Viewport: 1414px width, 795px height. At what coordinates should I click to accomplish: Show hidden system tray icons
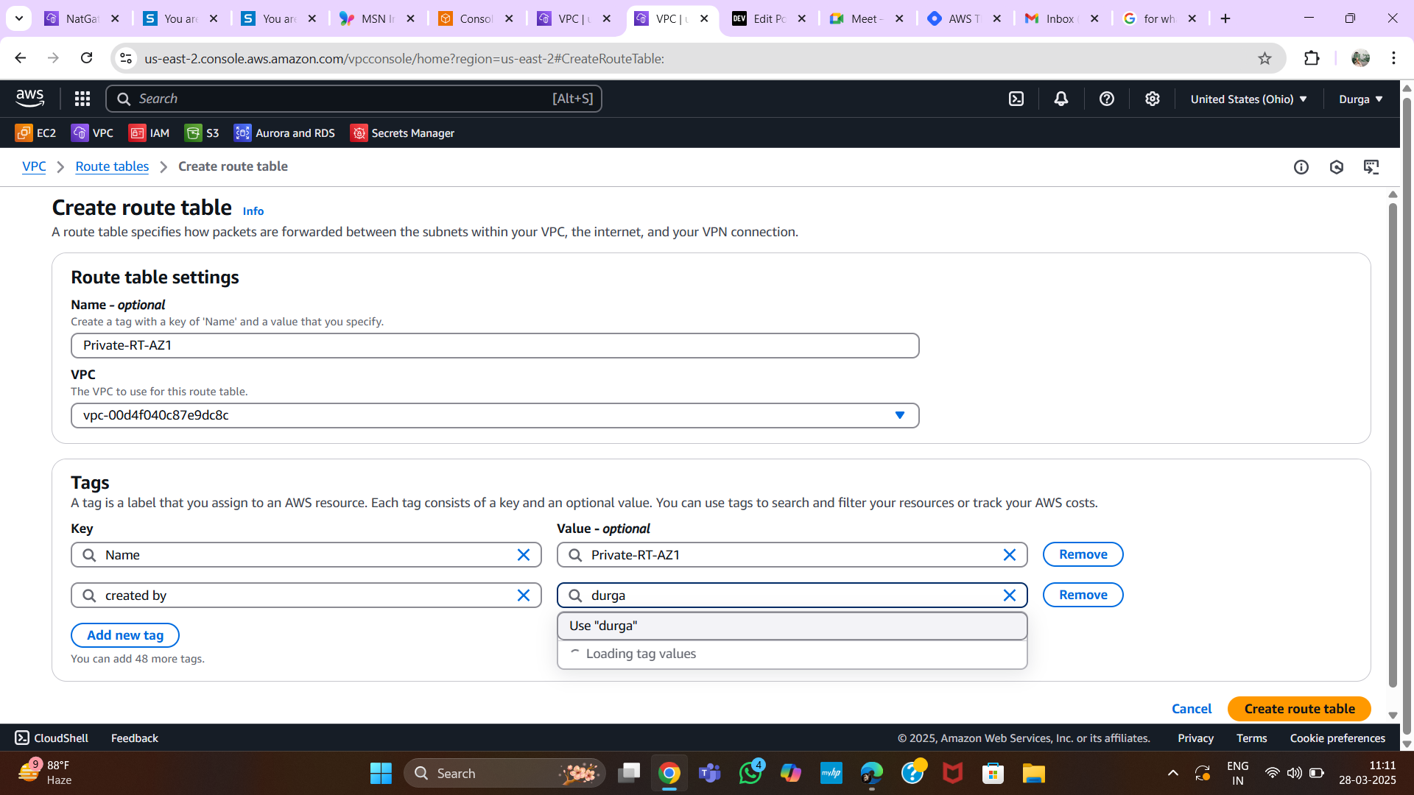[x=1173, y=773]
